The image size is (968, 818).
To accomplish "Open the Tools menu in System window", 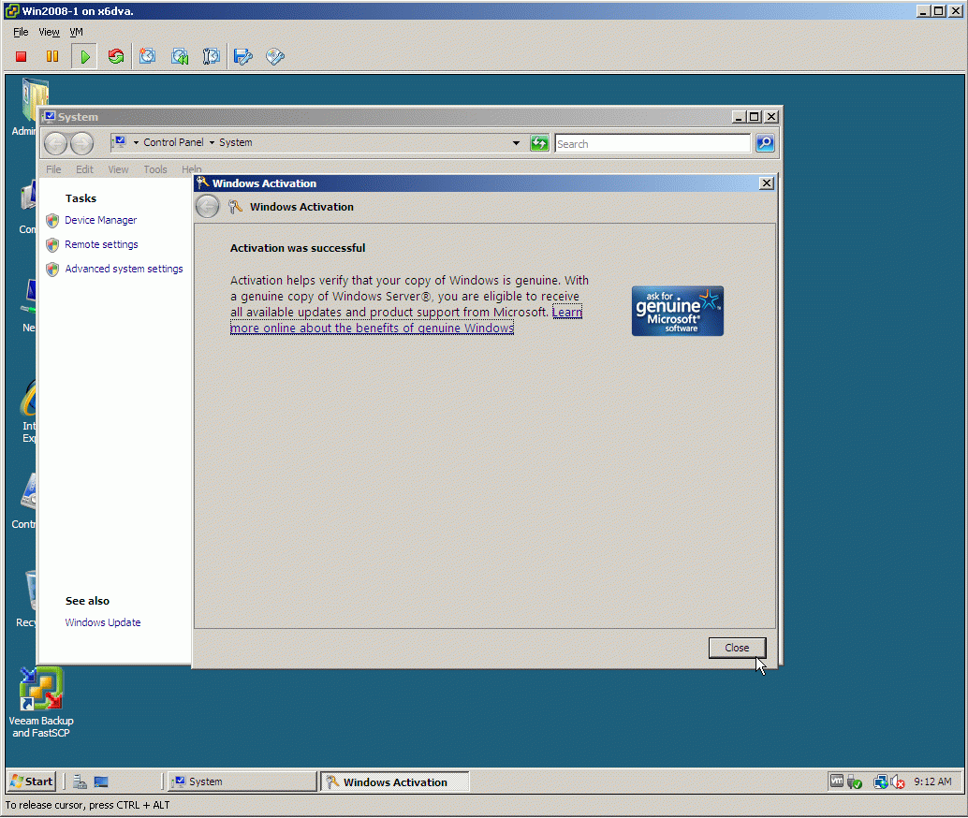I will [155, 169].
